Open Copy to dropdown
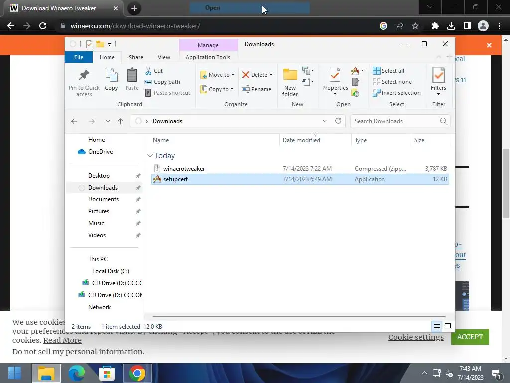The width and height of the screenshot is (510, 383). (x=217, y=89)
